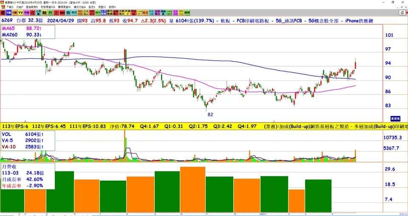Click the VOL 6104張 volume label
408x216 pixels.
(23, 134)
